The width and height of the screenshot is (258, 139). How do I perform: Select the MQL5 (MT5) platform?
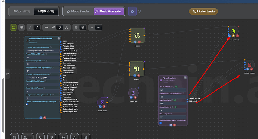pyautogui.click(x=46, y=11)
